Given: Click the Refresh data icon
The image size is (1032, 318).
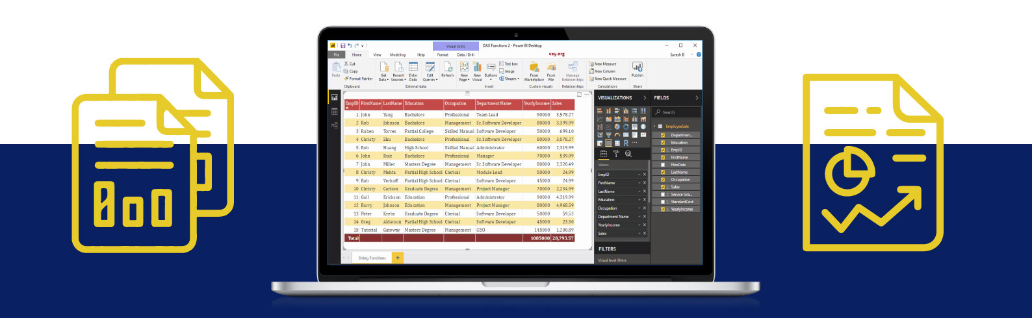Looking at the screenshot, I should point(447,69).
